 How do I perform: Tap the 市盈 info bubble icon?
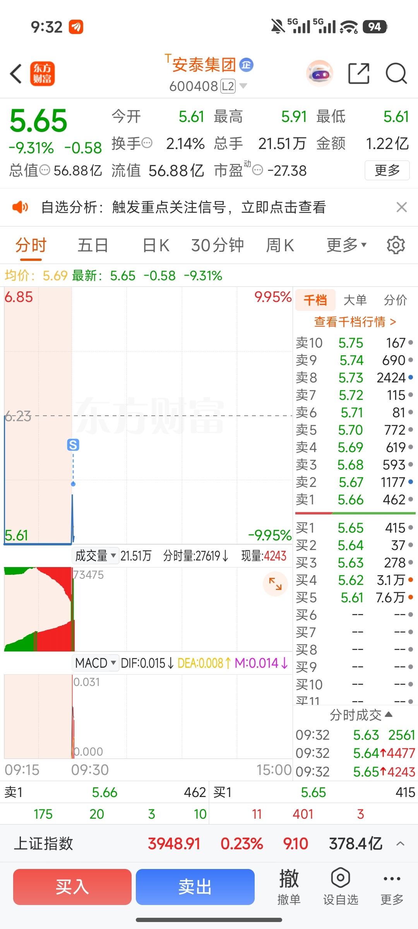click(258, 170)
